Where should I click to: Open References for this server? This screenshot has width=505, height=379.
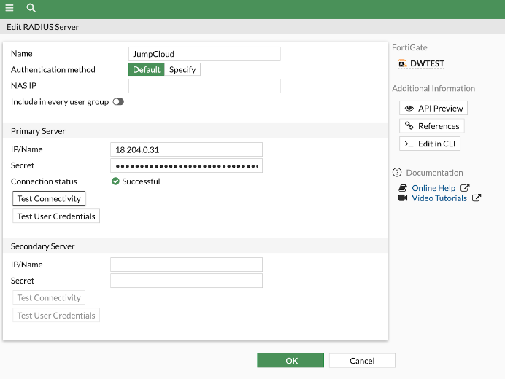click(431, 126)
